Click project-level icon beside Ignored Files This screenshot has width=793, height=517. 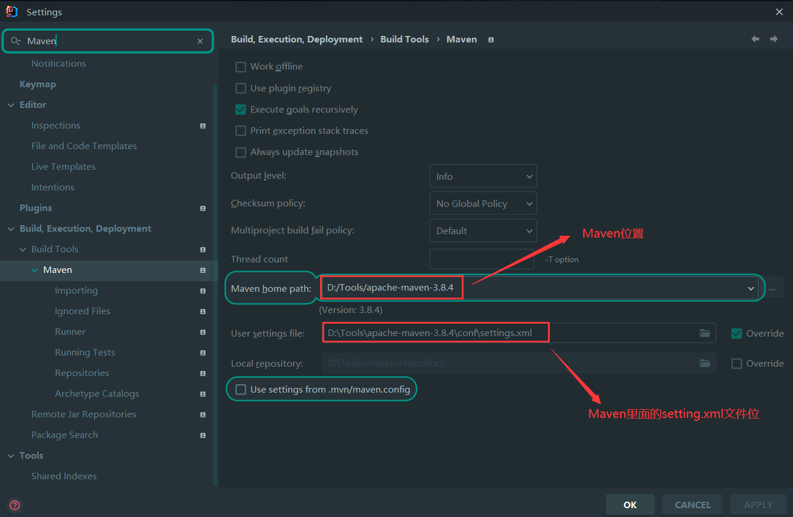203,311
